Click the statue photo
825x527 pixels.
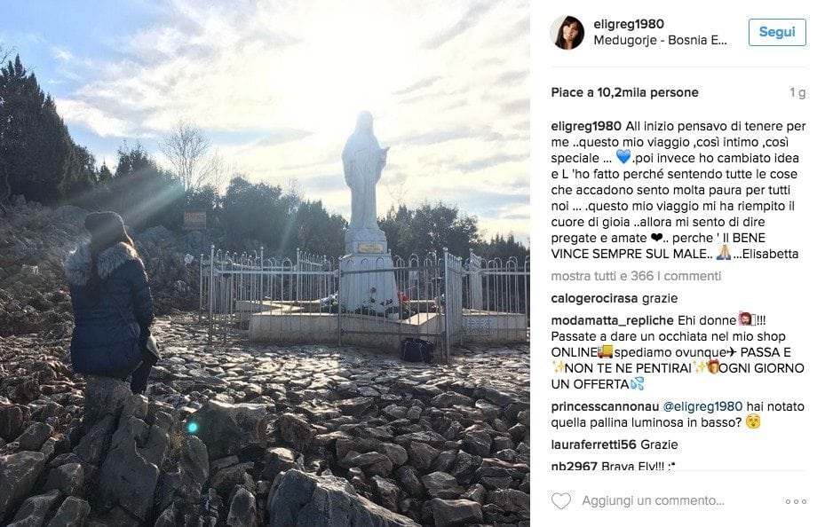[265, 263]
